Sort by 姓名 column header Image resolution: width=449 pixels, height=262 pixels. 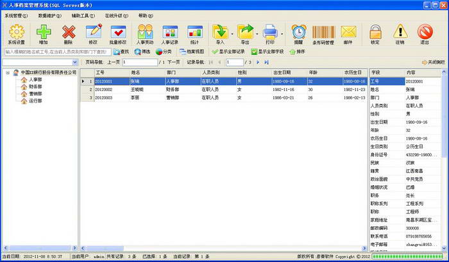pos(148,72)
